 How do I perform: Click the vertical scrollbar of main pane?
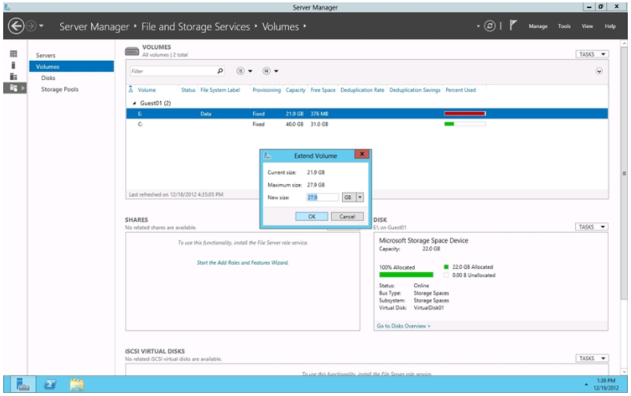coord(624,174)
